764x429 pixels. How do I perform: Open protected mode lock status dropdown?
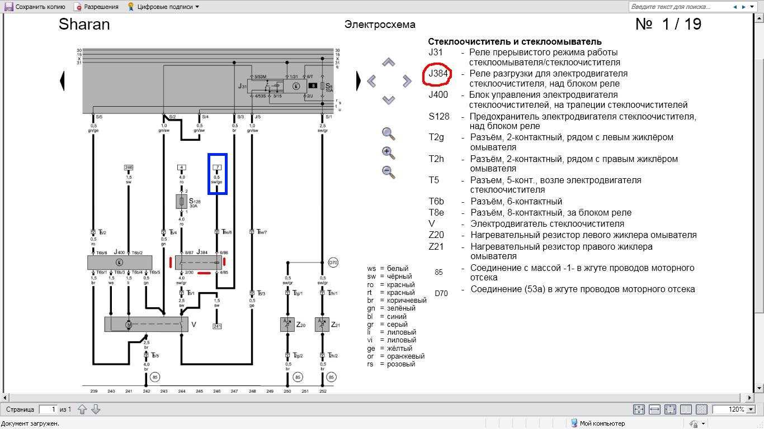point(696,423)
